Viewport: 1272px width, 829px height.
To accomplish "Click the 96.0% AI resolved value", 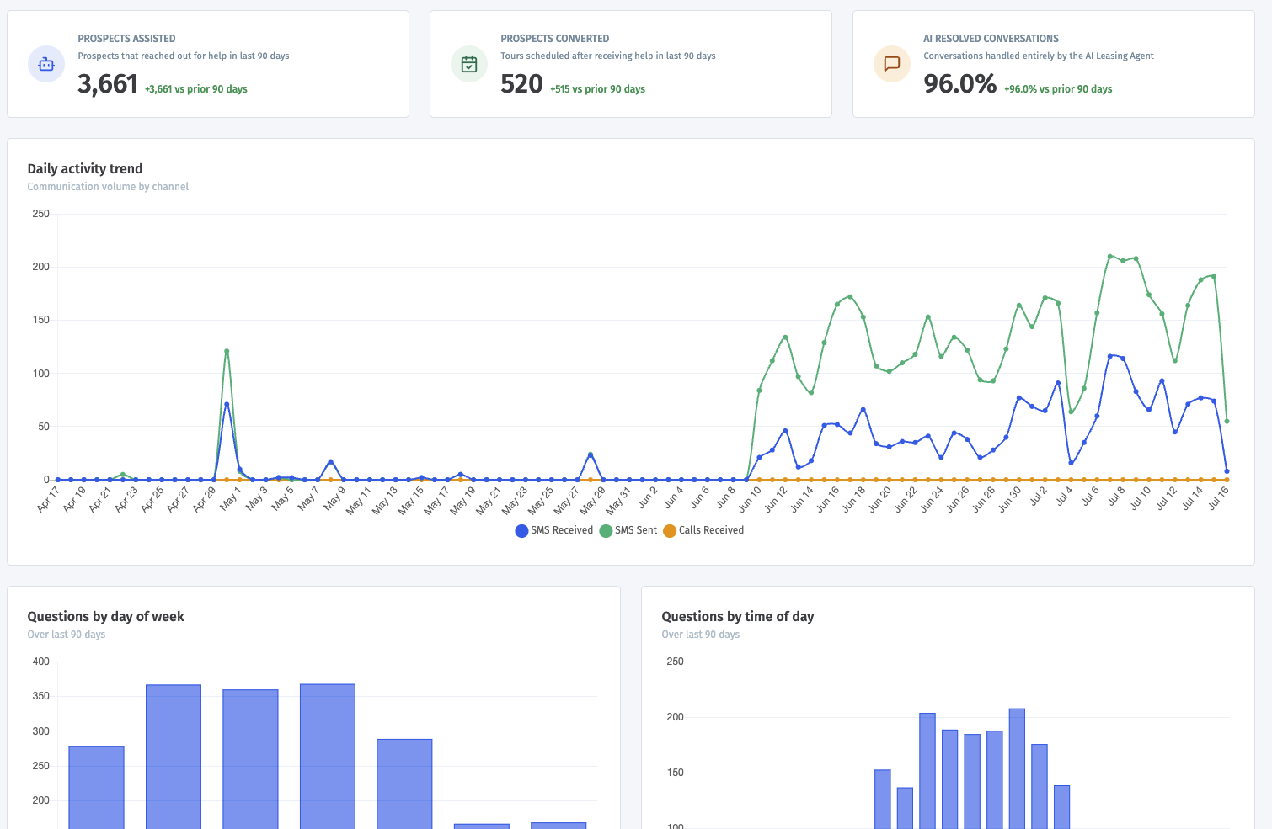I will pyautogui.click(x=960, y=84).
